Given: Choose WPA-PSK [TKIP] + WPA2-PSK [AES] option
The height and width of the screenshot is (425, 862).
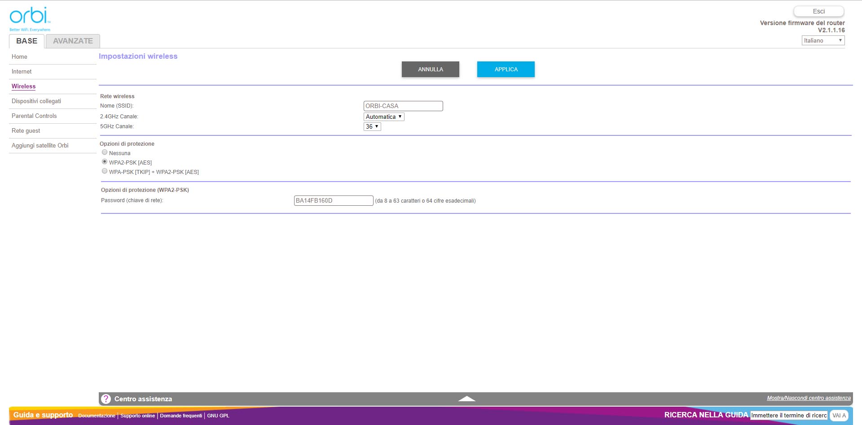Looking at the screenshot, I should pos(105,171).
